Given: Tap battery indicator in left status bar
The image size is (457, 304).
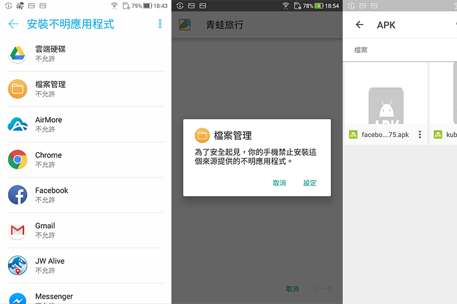Looking at the screenshot, I should coord(147,6).
